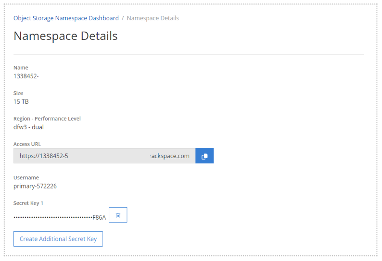Focus the Access URL field

104,156
